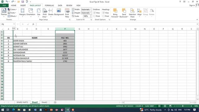Open the Margins options
The width and height of the screenshot is (199, 112).
coord(22,13)
